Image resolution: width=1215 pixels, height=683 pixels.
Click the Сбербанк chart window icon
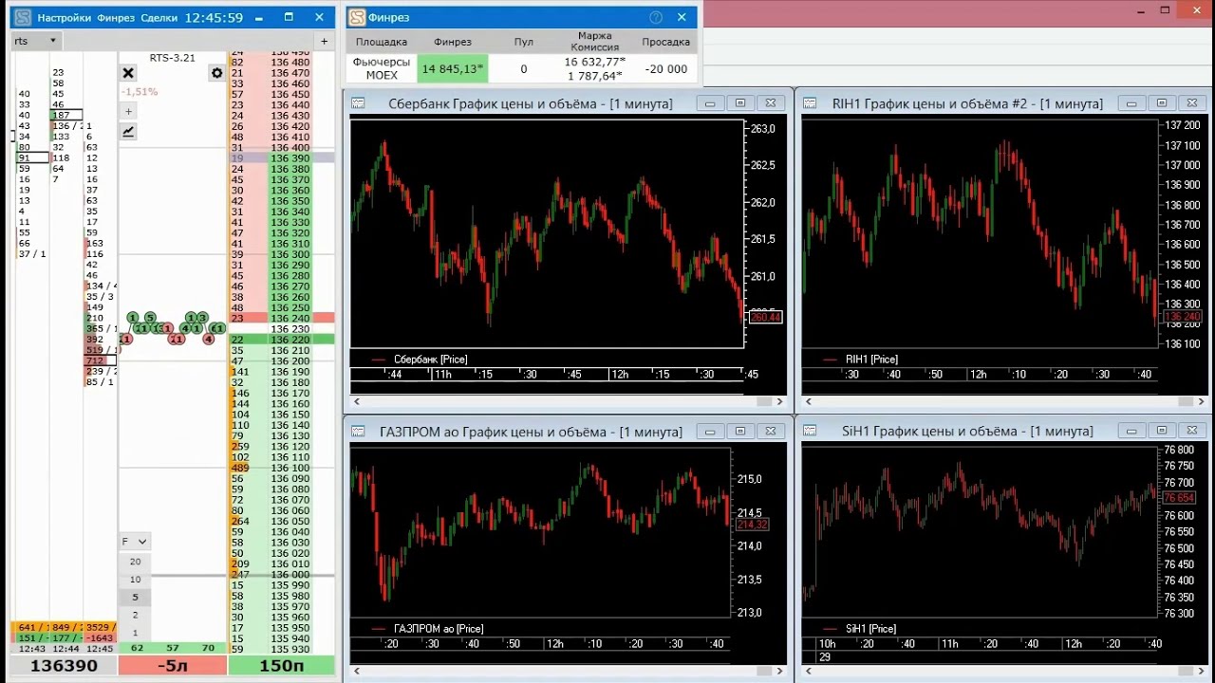click(x=359, y=103)
